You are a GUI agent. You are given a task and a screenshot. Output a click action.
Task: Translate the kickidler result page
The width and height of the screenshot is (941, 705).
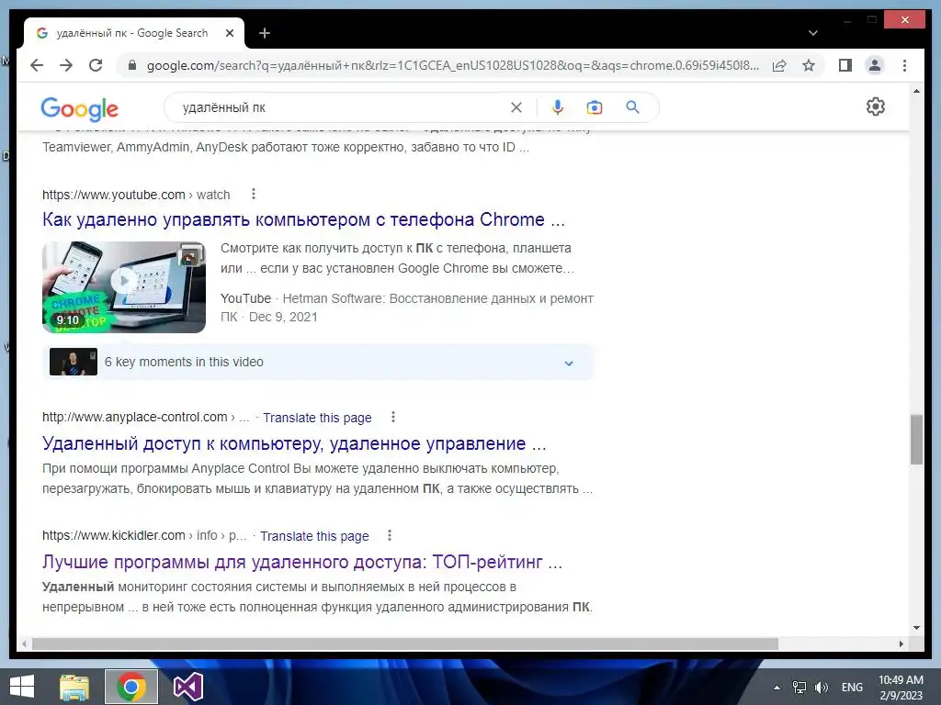tap(314, 536)
